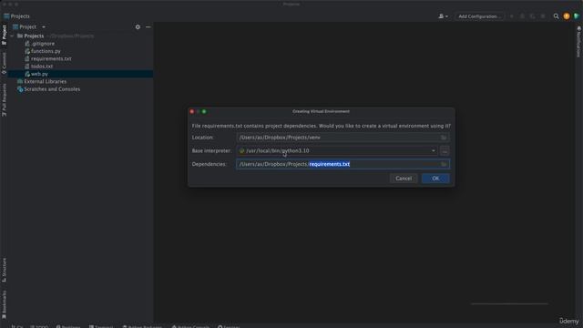This screenshot has height=328, width=583.
Task: Hide the Project tool window
Action: tap(148, 26)
